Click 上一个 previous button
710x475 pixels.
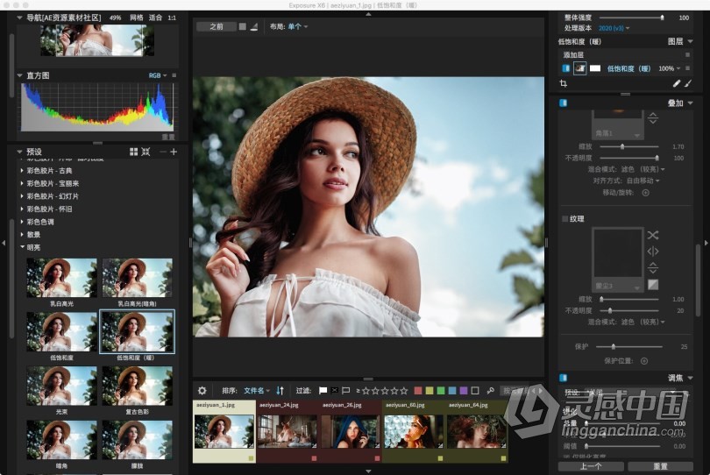(x=591, y=466)
